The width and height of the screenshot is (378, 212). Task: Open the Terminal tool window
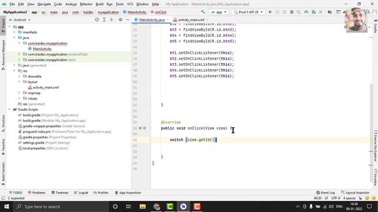point(60,193)
